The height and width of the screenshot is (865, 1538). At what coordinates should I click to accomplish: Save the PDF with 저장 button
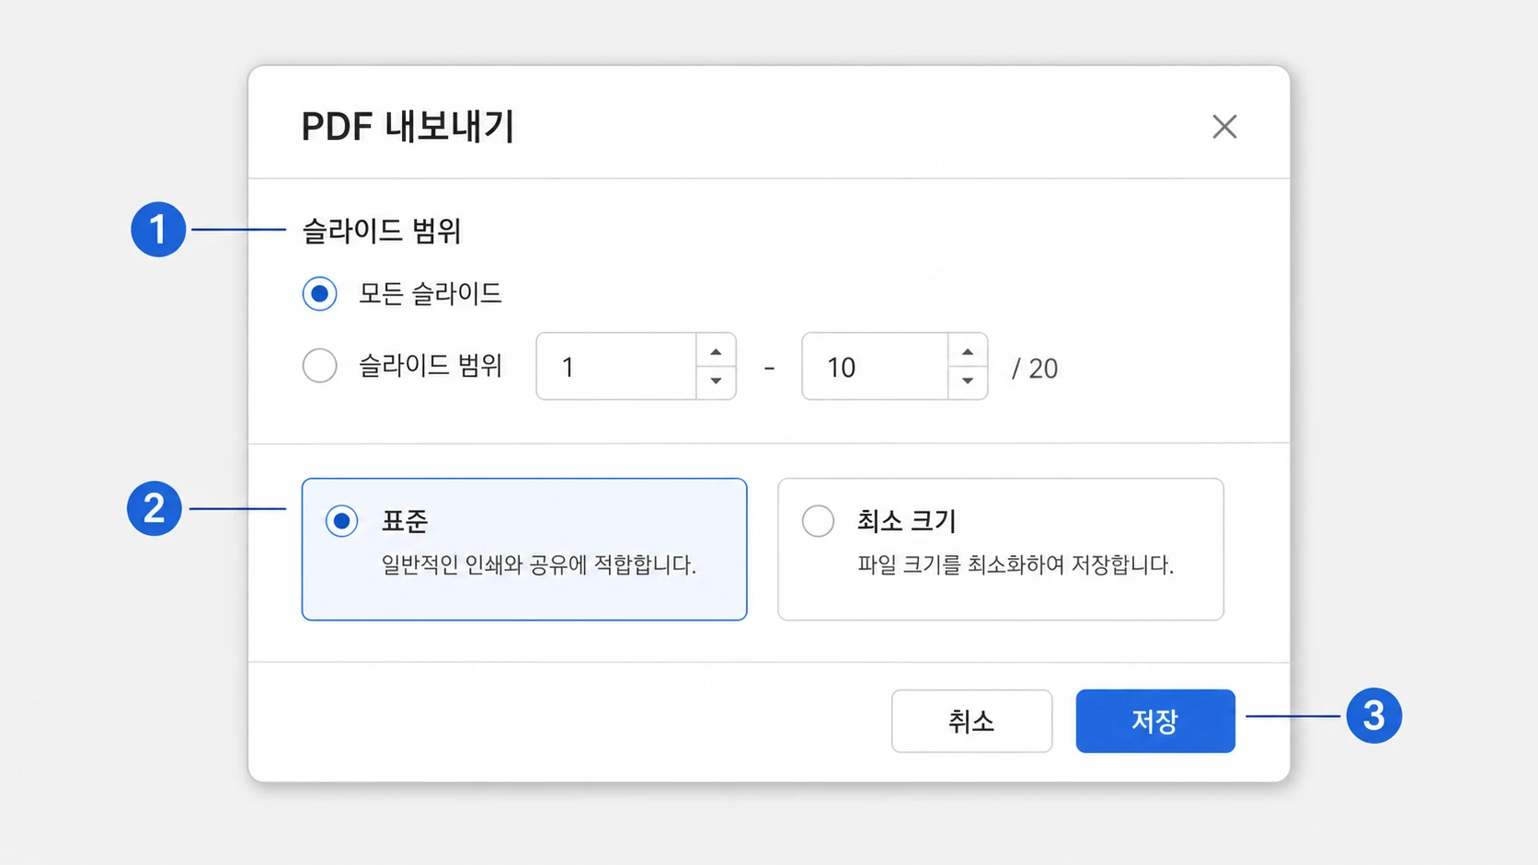pos(1155,722)
